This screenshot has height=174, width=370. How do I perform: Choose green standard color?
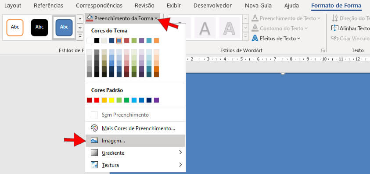(x=126, y=100)
